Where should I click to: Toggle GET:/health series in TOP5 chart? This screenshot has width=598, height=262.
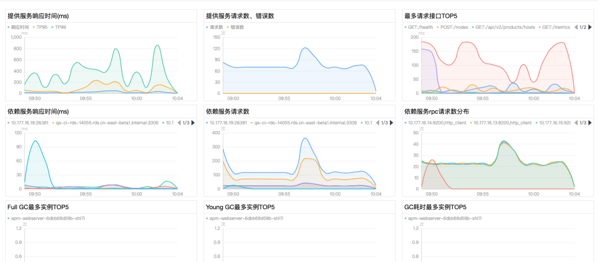[420, 27]
